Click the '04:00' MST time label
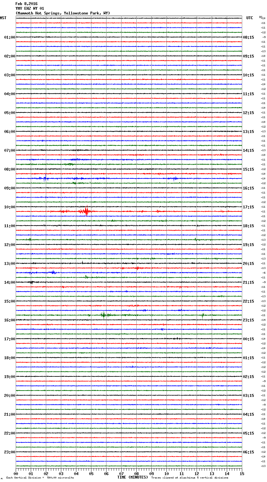267x482 pixels. pyautogui.click(x=10, y=94)
